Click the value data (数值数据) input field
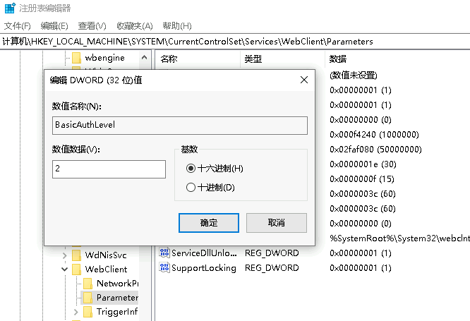 [109, 169]
